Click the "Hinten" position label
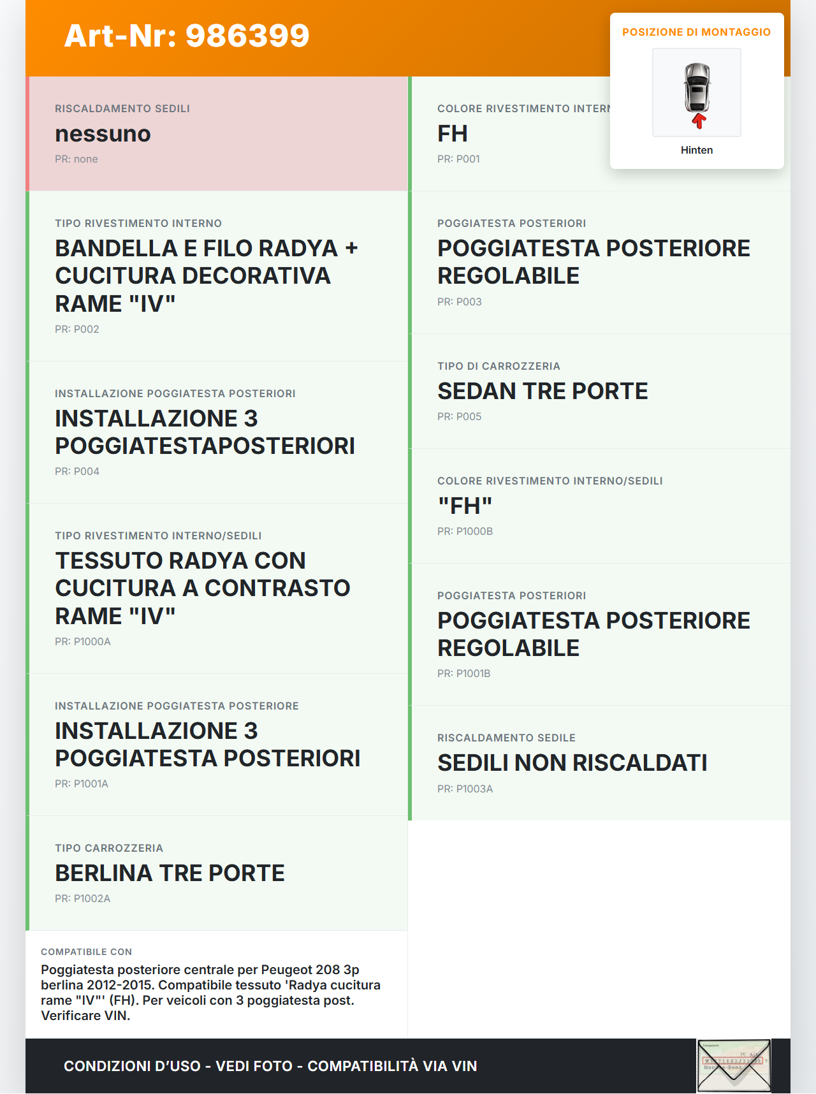 point(697,150)
